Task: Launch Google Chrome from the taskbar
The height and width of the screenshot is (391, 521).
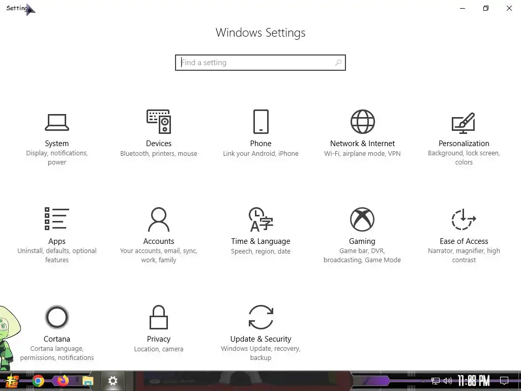Action: 38,381
